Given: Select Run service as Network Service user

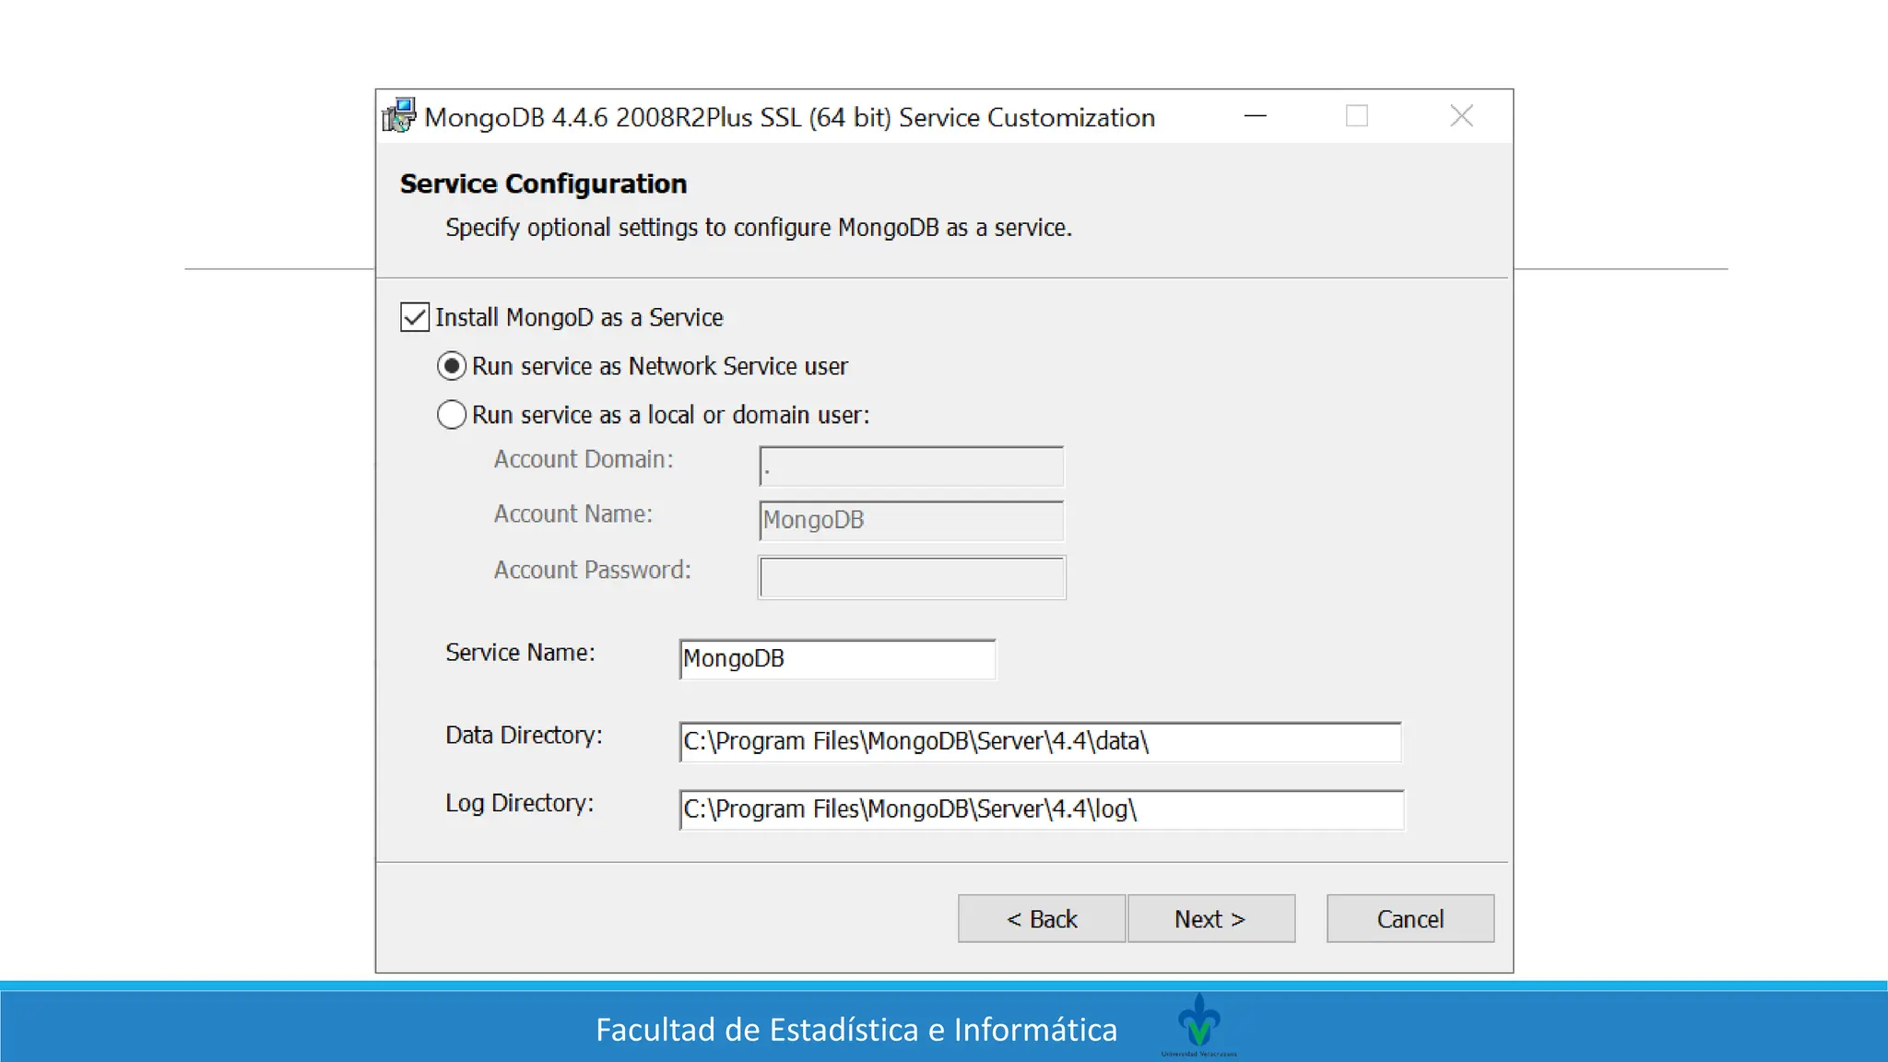Looking at the screenshot, I should coord(452,367).
